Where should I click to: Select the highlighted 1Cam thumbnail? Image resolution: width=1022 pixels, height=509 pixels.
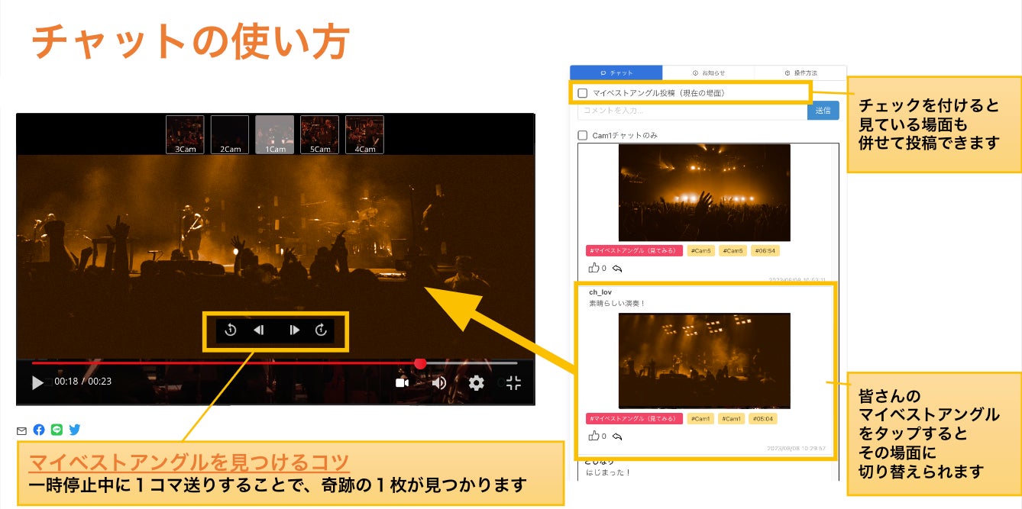274,134
